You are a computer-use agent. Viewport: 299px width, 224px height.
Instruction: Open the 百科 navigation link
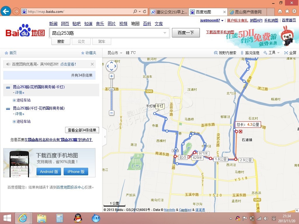tap(147, 24)
